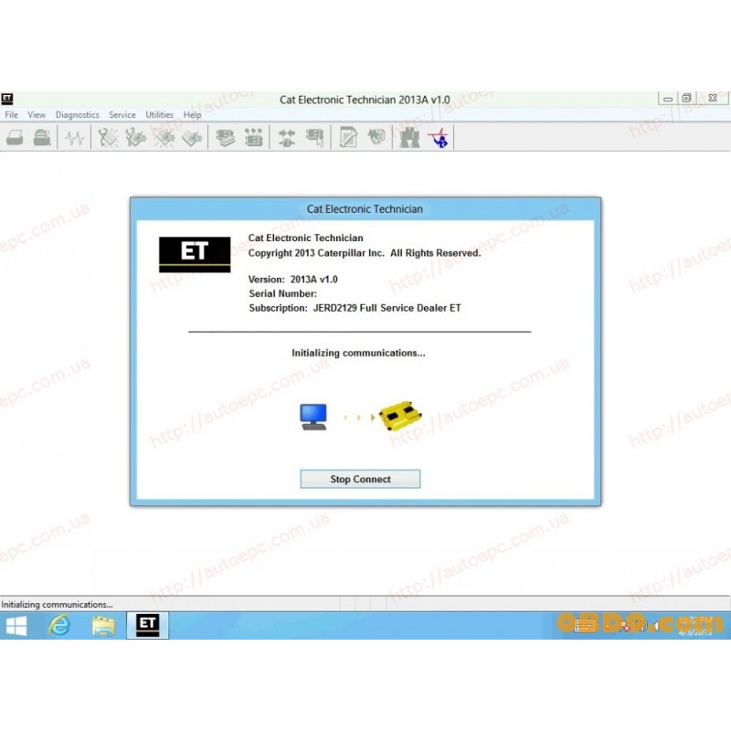Click the ET application icon in title bar
Screen dimensions: 731x731
pos(7,99)
